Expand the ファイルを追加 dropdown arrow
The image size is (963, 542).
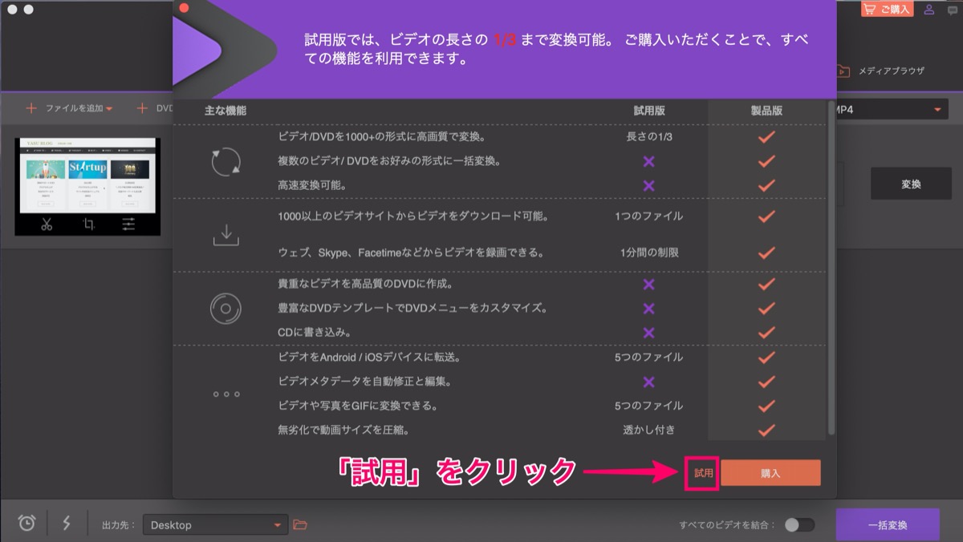108,109
